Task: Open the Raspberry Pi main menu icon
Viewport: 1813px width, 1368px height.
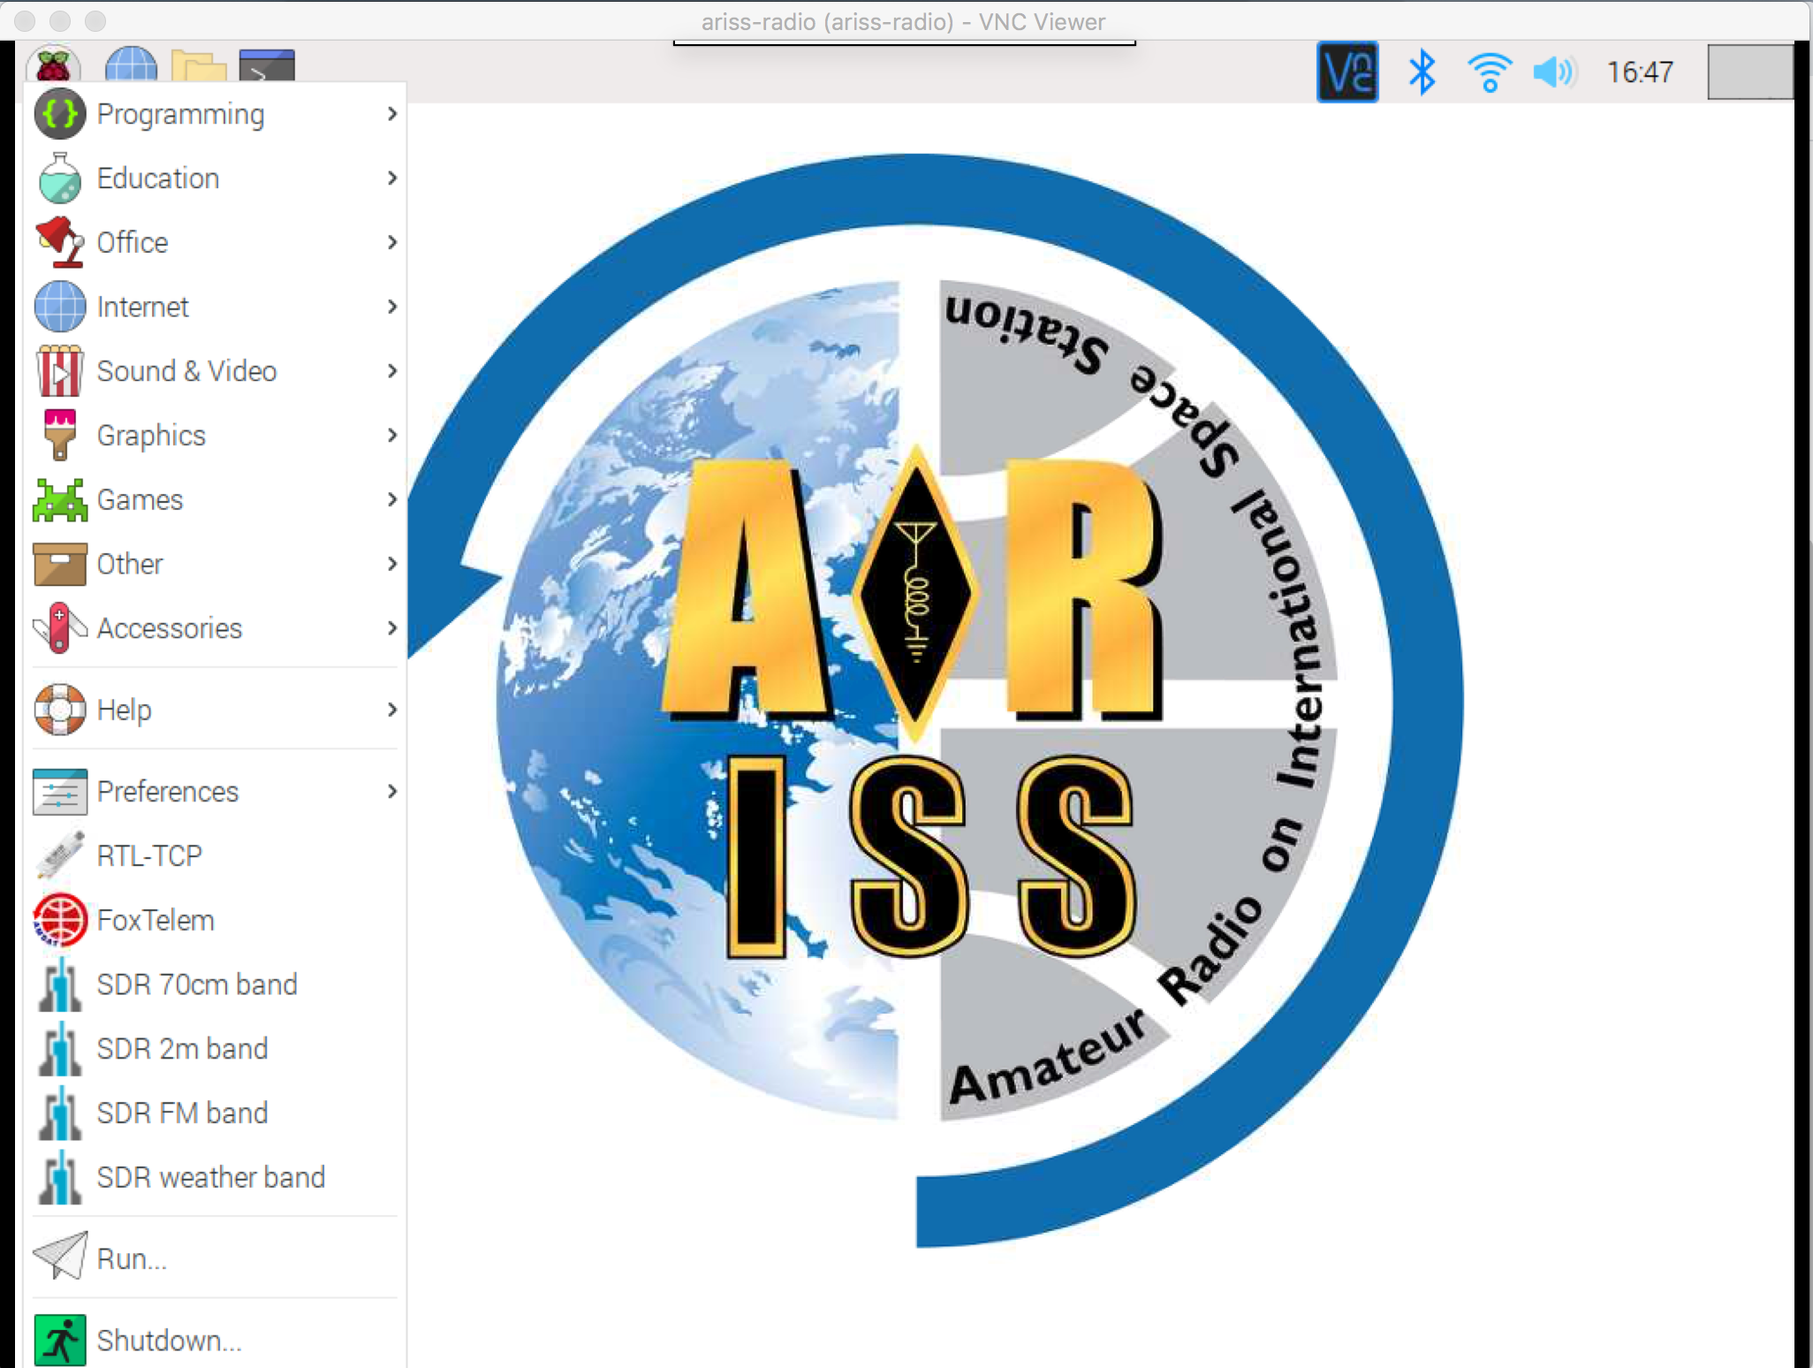Action: coord(54,64)
